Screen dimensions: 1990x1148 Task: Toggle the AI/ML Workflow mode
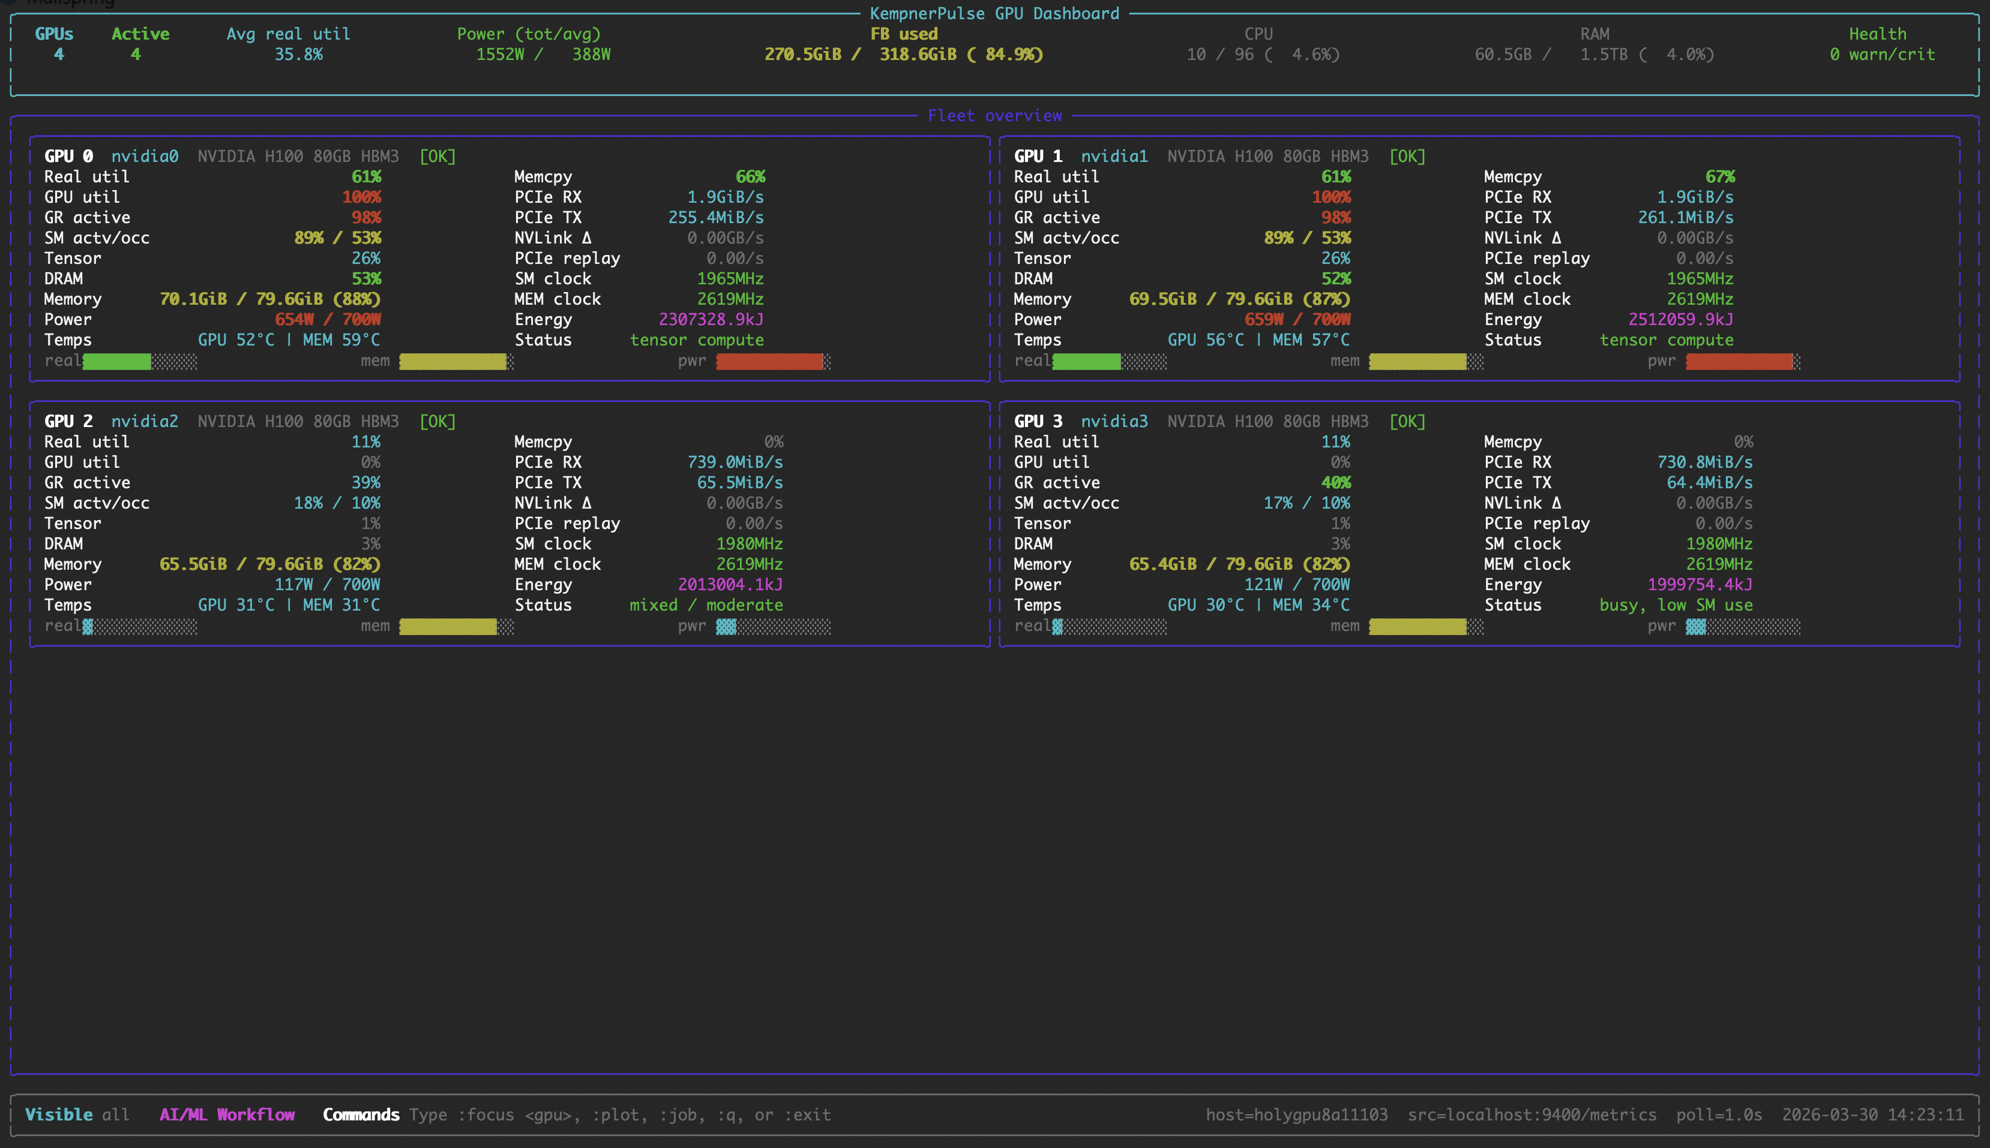coord(227,1114)
